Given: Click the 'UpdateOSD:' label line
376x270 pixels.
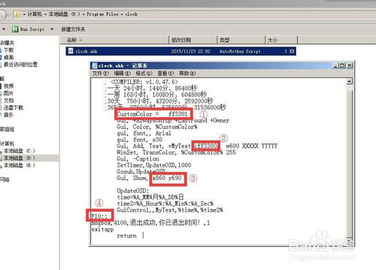Looking at the screenshot, I should click(x=132, y=190).
